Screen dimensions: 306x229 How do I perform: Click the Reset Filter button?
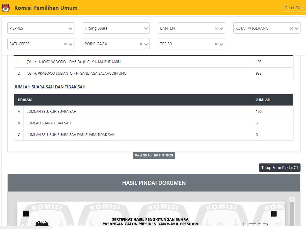click(x=294, y=8)
